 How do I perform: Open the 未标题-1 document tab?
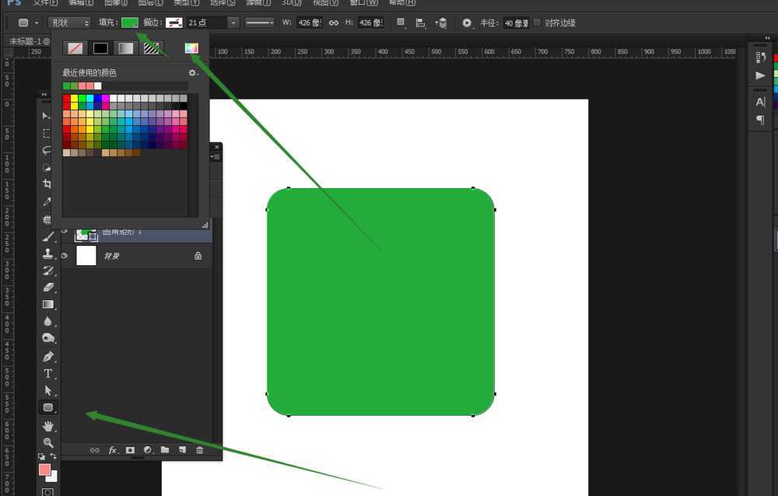(x=29, y=40)
